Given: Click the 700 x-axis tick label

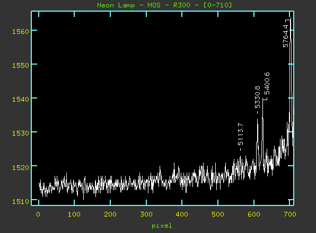Looking at the screenshot, I should click(290, 214).
